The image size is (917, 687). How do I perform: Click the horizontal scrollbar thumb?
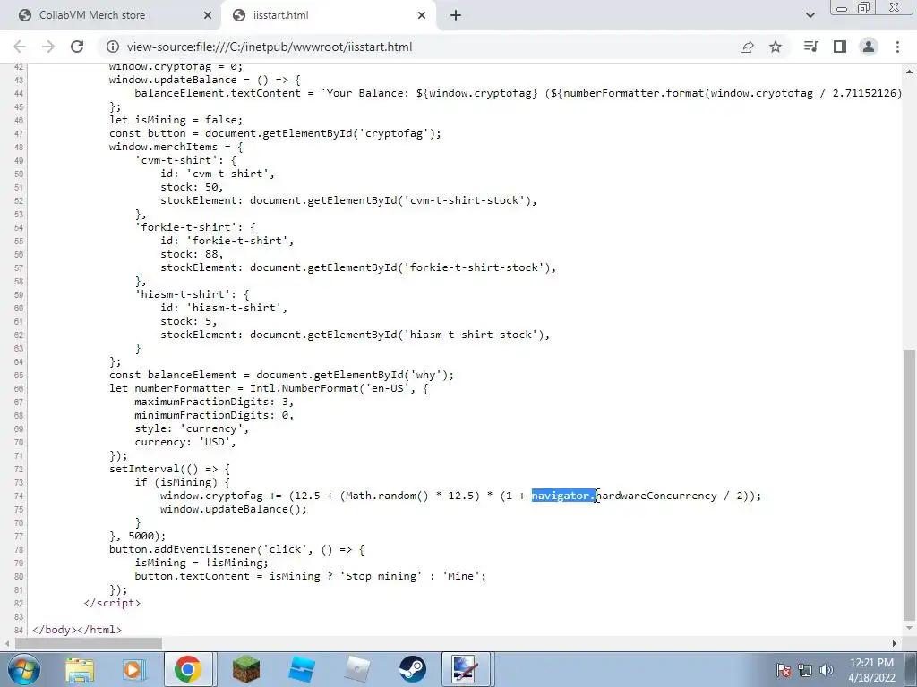point(88,643)
